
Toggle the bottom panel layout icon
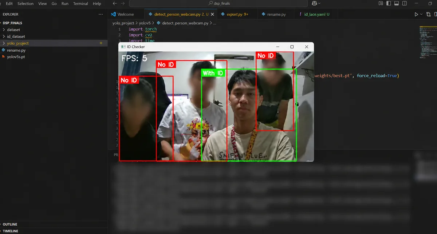pyautogui.click(x=397, y=3)
